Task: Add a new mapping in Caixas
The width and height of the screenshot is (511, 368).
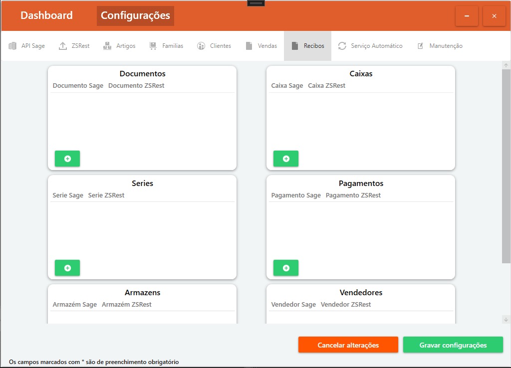Action: pyautogui.click(x=286, y=159)
